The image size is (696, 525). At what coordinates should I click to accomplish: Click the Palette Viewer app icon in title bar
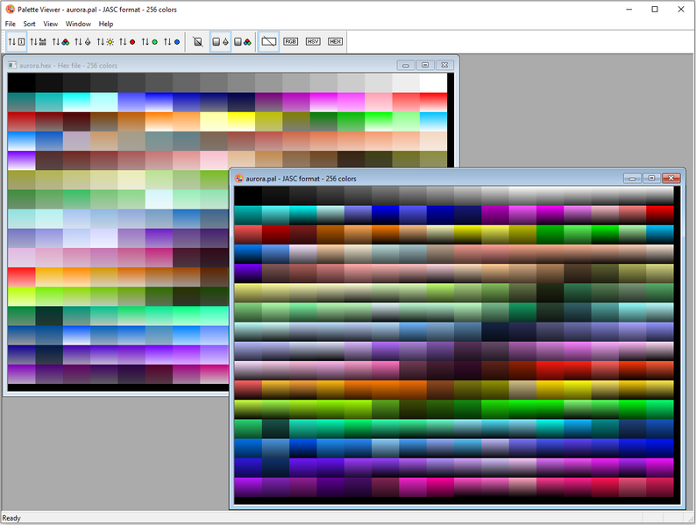coord(11,10)
